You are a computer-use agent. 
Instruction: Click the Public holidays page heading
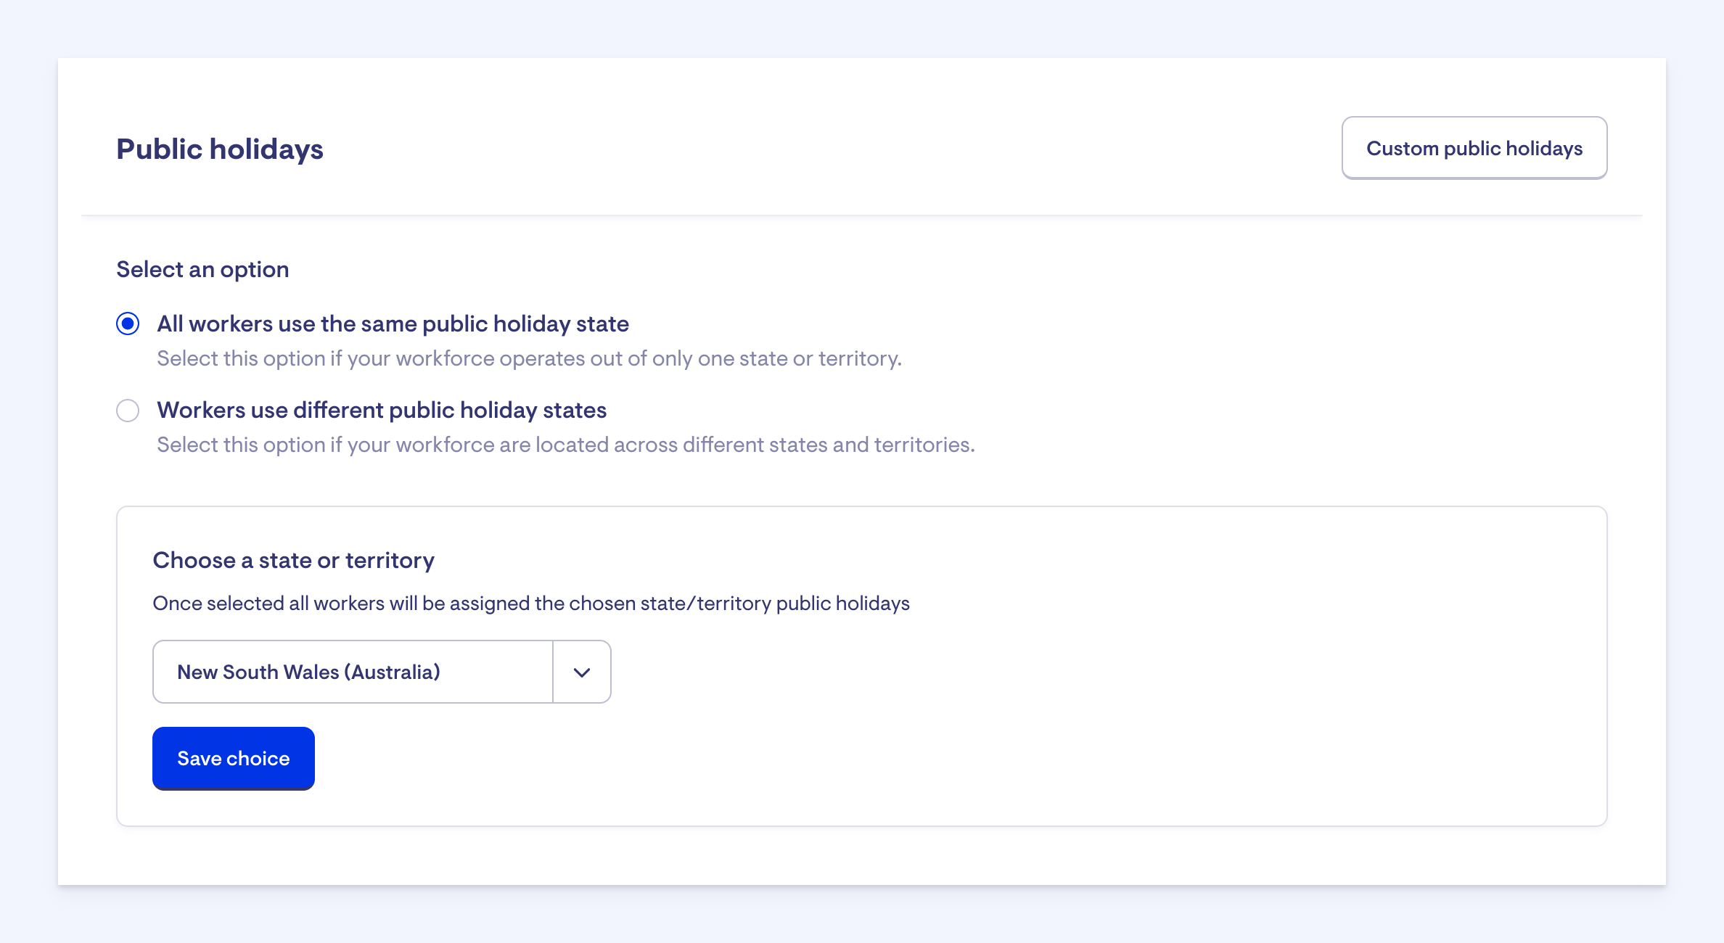click(219, 149)
